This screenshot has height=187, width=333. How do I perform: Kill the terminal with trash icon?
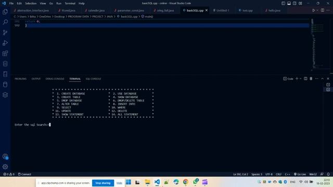point(311,78)
